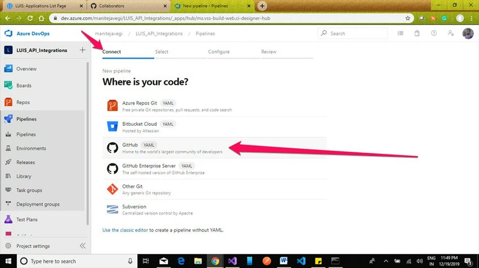The height and width of the screenshot is (268, 479).
Task: Open VS Code from taskbar
Action: click(301, 261)
